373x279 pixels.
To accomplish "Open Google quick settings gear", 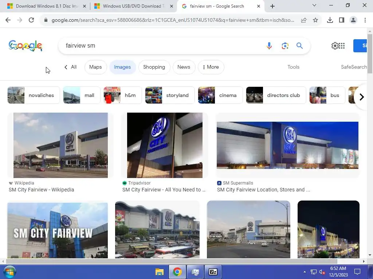I will (335, 45).
